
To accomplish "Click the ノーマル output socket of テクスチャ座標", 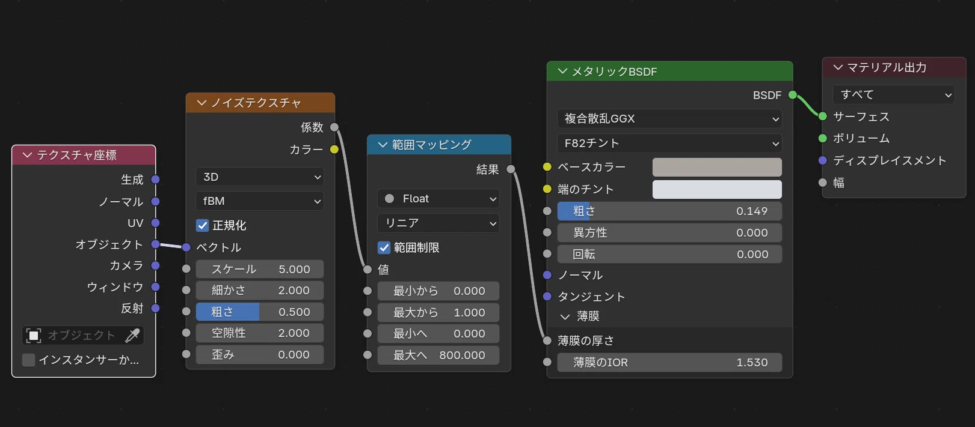I will pyautogui.click(x=155, y=201).
